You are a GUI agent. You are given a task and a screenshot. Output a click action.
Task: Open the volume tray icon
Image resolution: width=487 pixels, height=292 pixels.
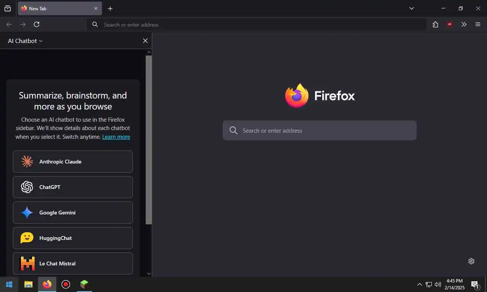438,284
